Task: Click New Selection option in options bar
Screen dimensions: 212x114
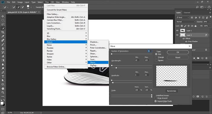Action: pyautogui.click(x=13, y=7)
